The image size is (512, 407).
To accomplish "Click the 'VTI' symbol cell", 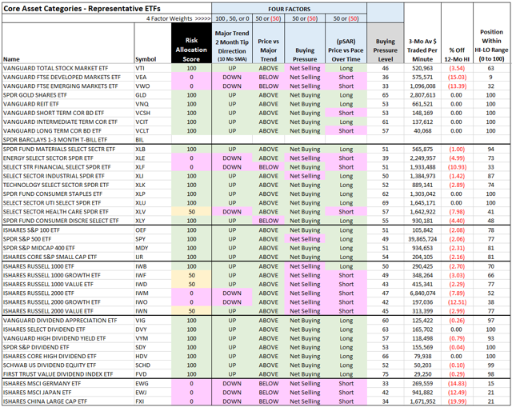I will pos(140,68).
